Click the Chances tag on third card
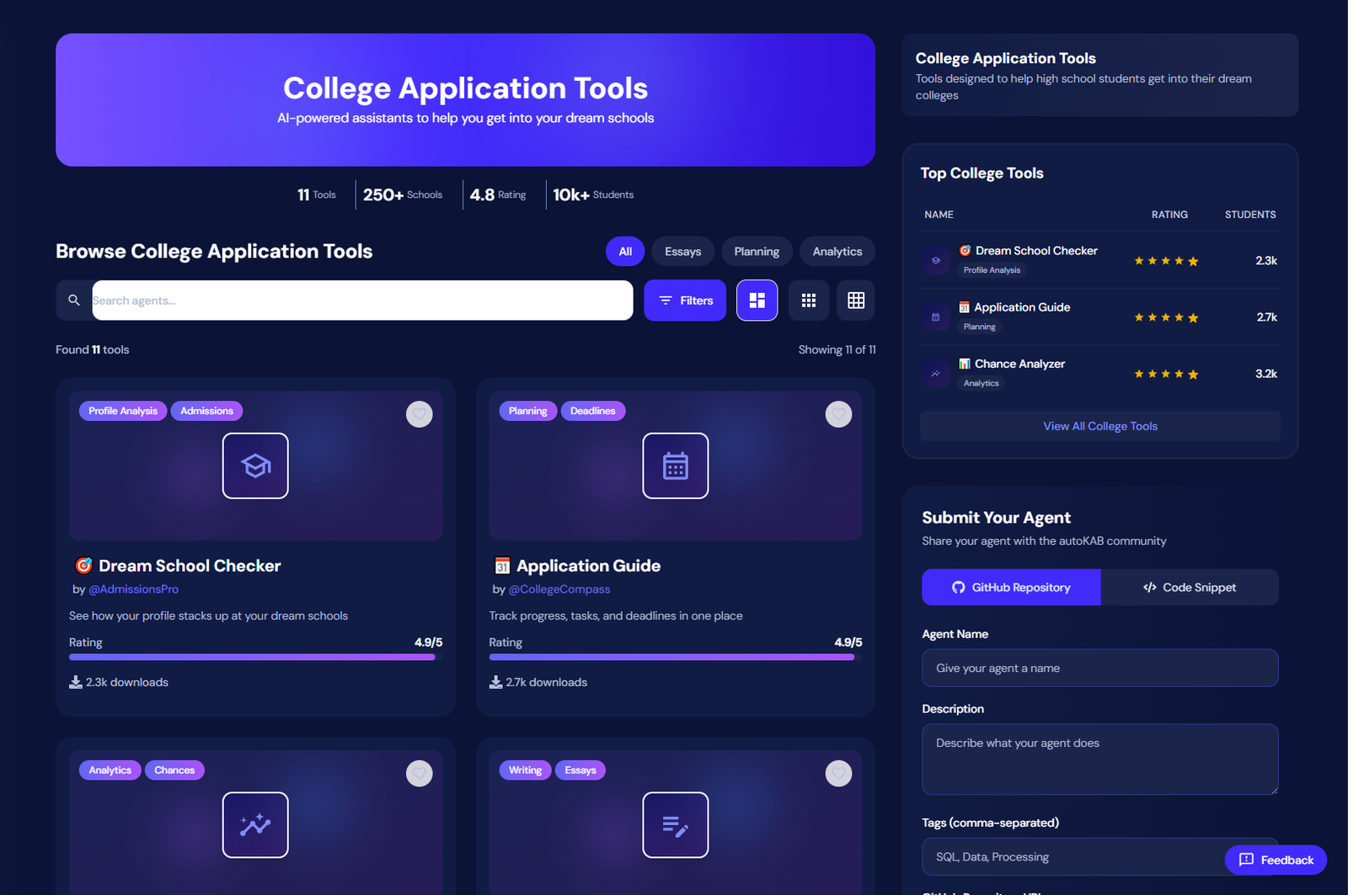The width and height of the screenshot is (1348, 895). click(x=174, y=770)
